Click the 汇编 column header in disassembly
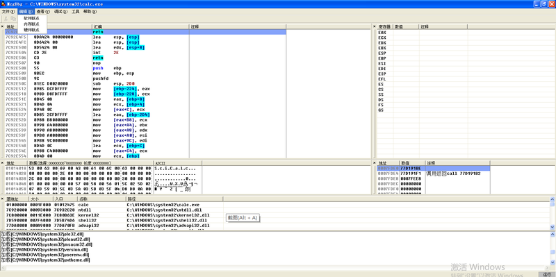This screenshot has width=556, height=277. click(x=140, y=26)
